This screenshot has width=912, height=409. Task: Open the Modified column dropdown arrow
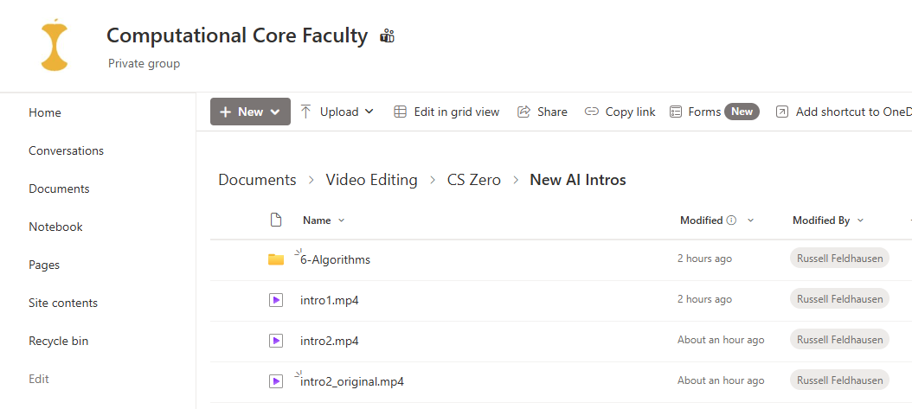751,220
